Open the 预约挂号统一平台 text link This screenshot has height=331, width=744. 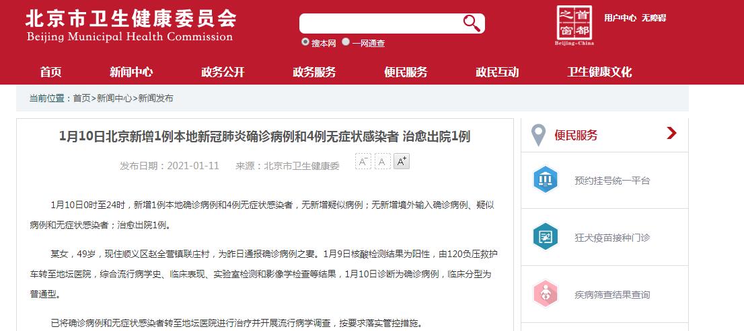coord(612,181)
